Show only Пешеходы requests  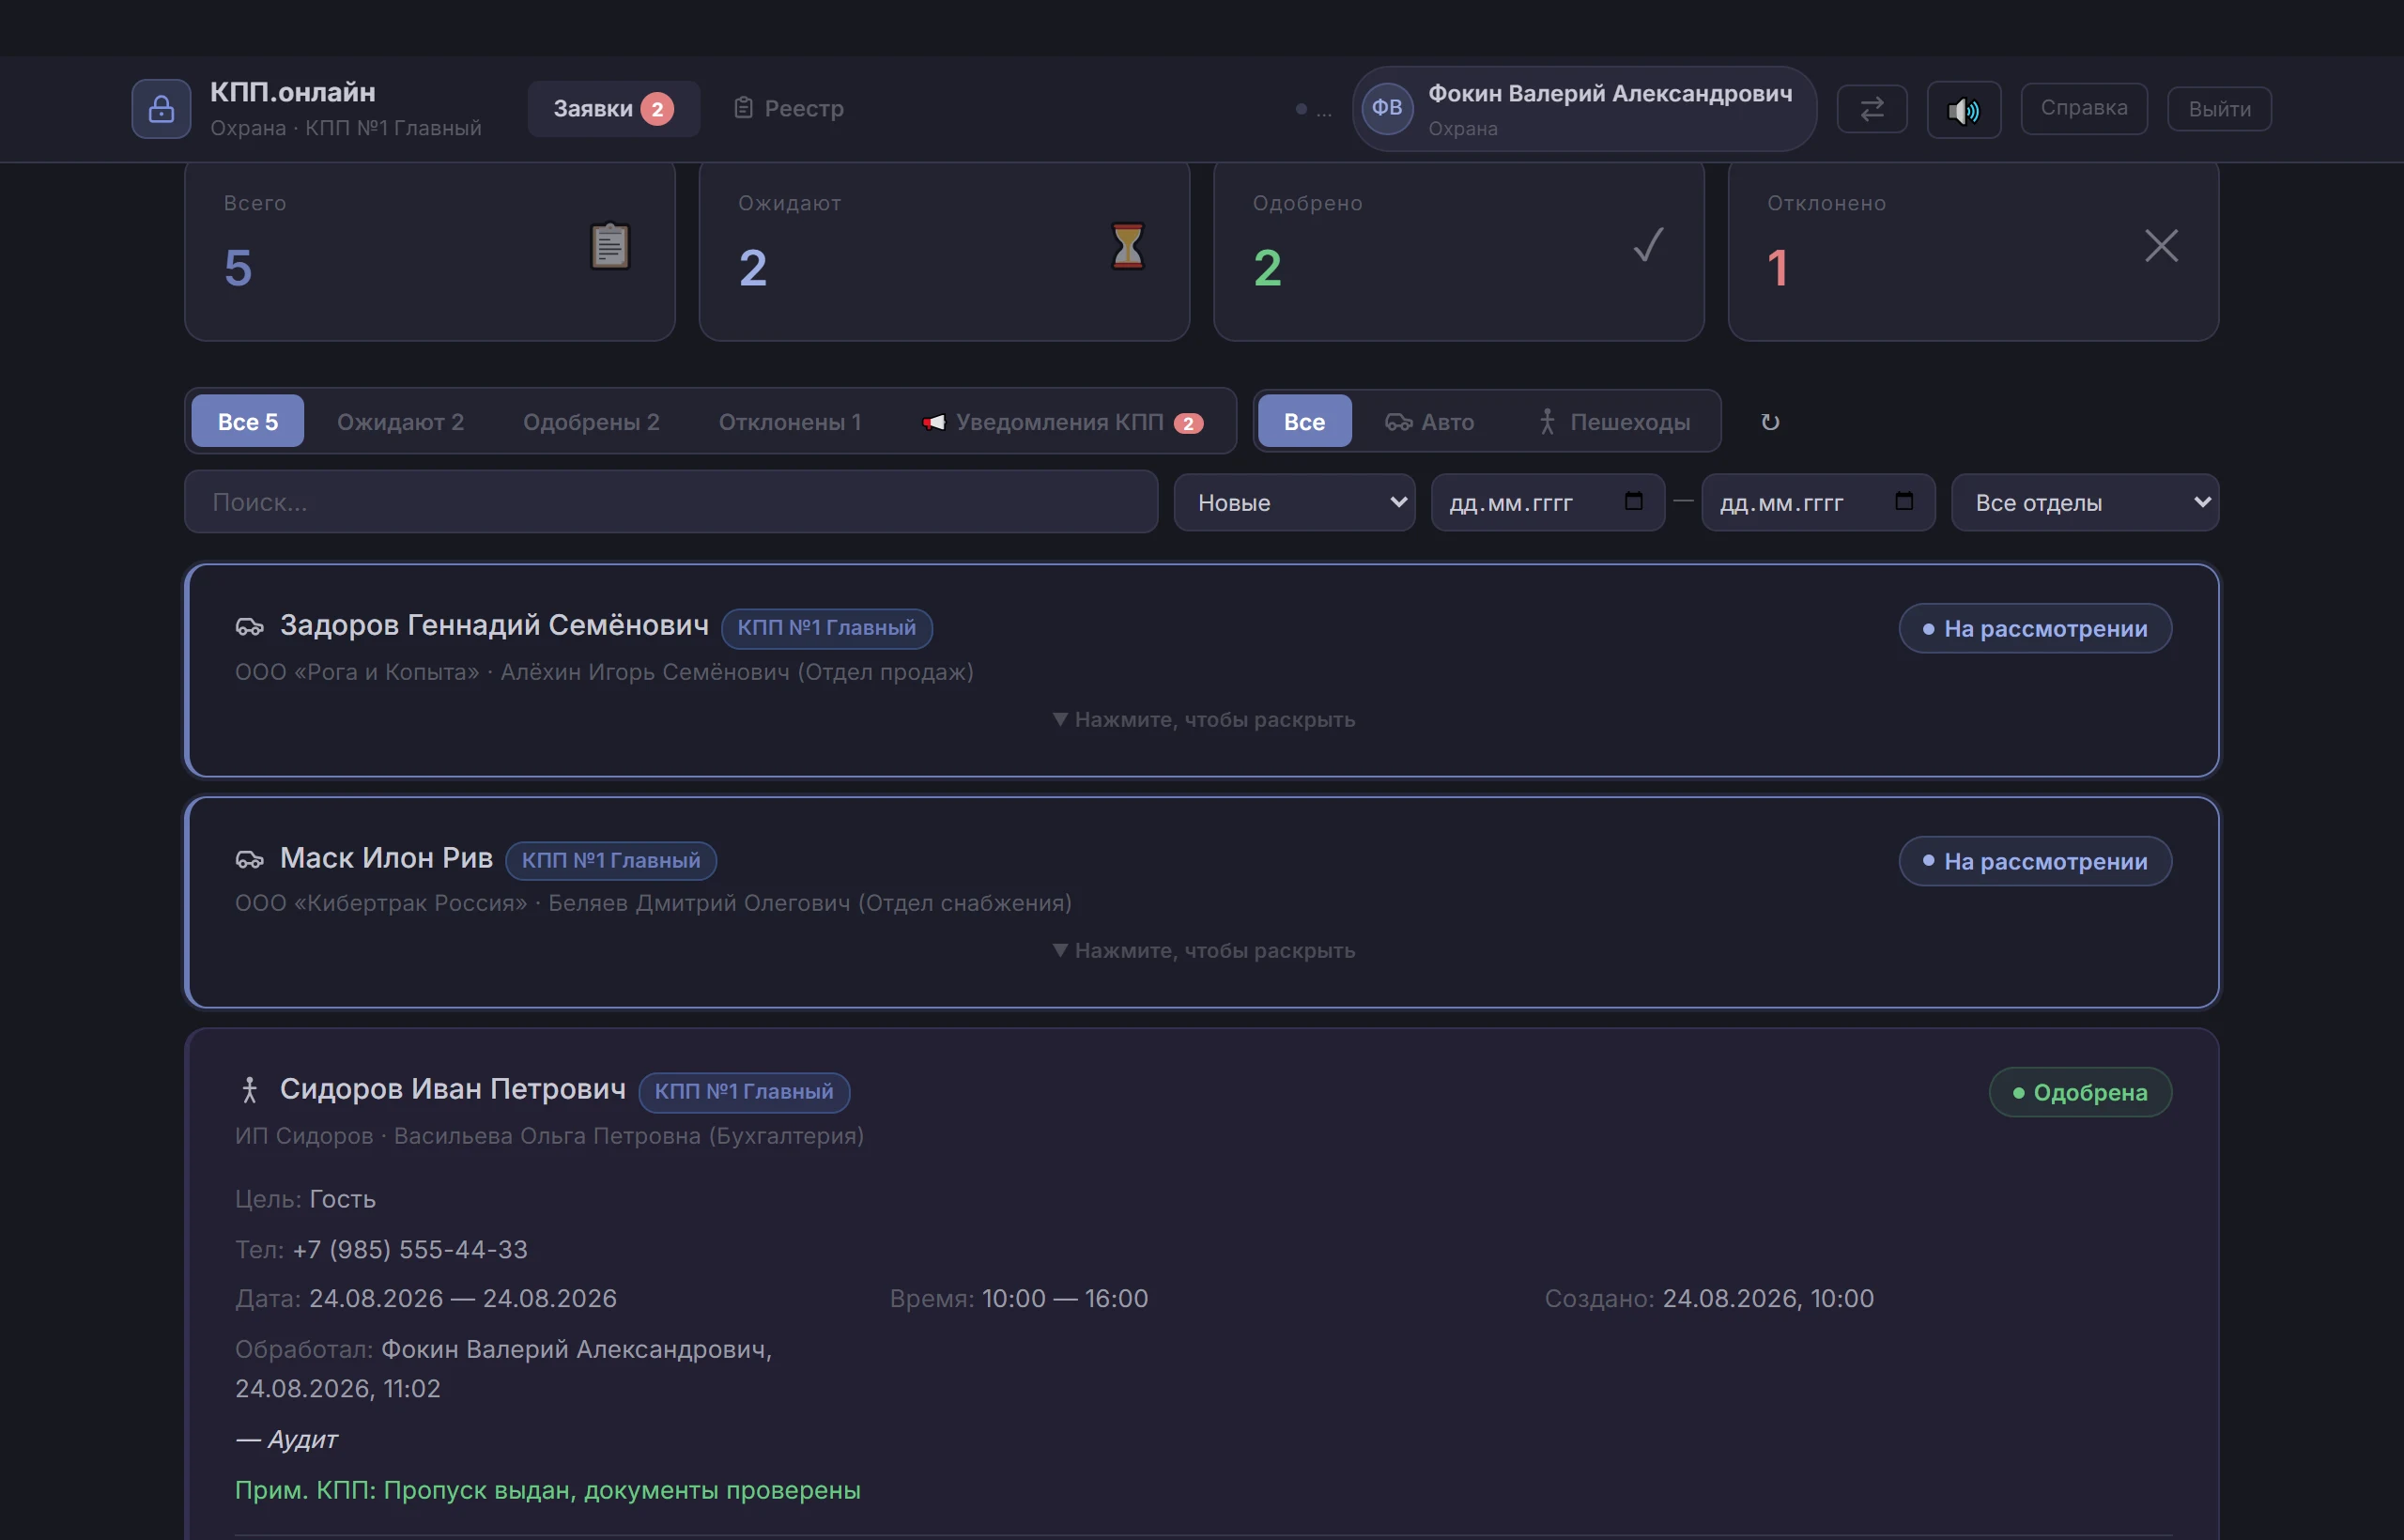tap(1614, 421)
